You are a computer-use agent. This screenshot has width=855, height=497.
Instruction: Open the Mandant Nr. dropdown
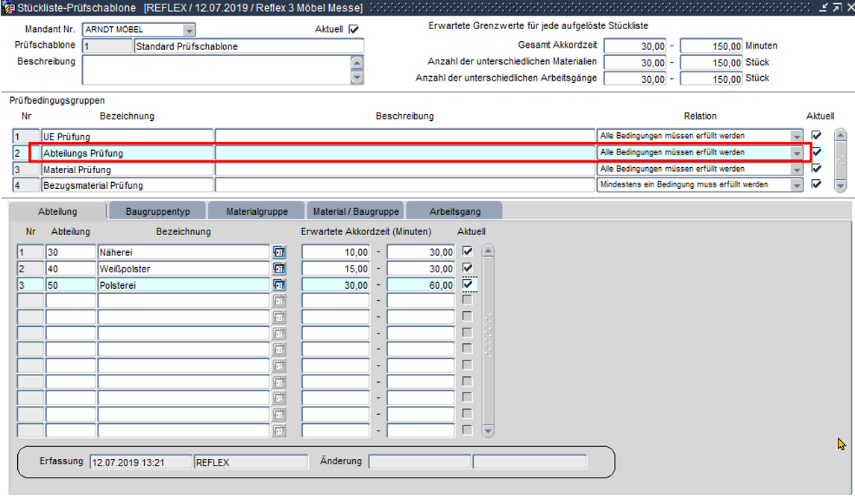pos(189,30)
